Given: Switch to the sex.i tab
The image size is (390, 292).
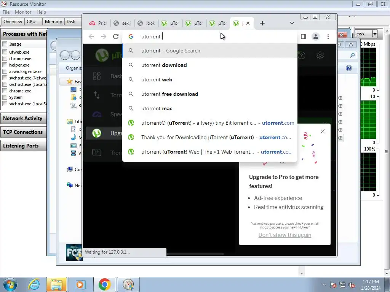Looking at the screenshot, I should point(122,23).
